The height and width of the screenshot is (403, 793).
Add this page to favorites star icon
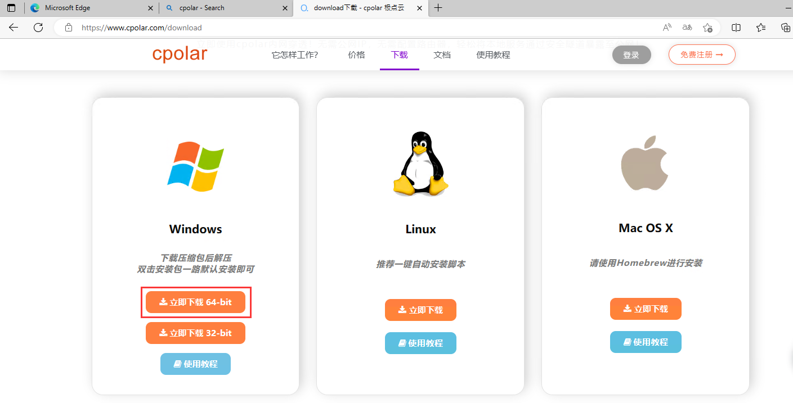[708, 28]
